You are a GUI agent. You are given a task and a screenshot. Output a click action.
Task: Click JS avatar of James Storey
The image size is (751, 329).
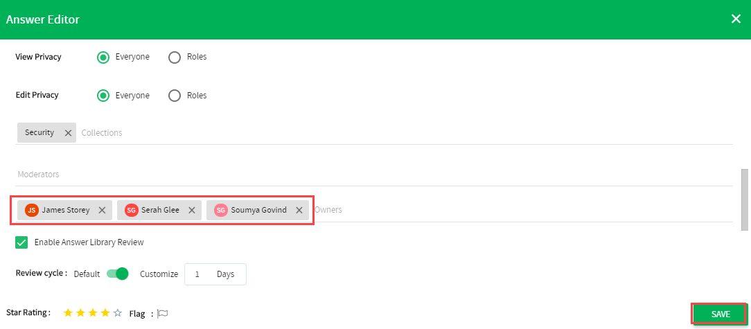(32, 211)
